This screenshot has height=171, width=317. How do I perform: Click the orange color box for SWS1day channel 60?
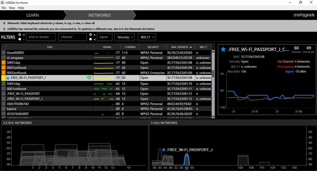point(3,63)
